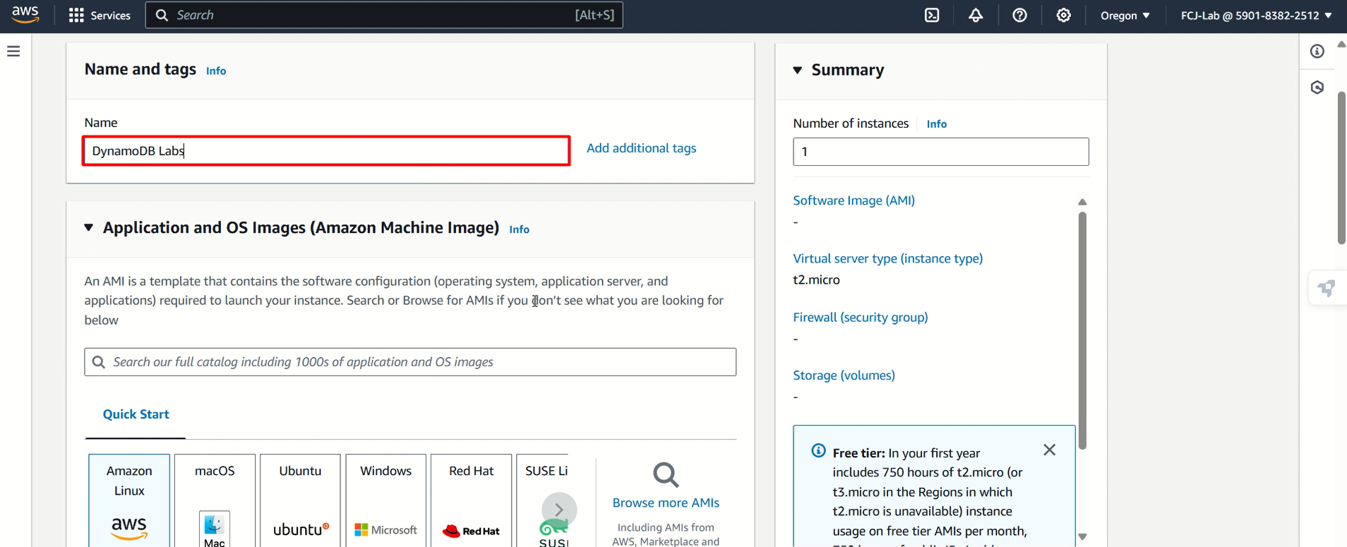
Task: Click Storage (volumes) summary link
Action: coord(844,375)
